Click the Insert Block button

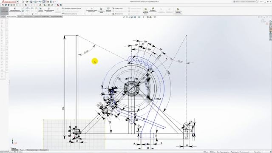pyautogui.click(x=118, y=14)
